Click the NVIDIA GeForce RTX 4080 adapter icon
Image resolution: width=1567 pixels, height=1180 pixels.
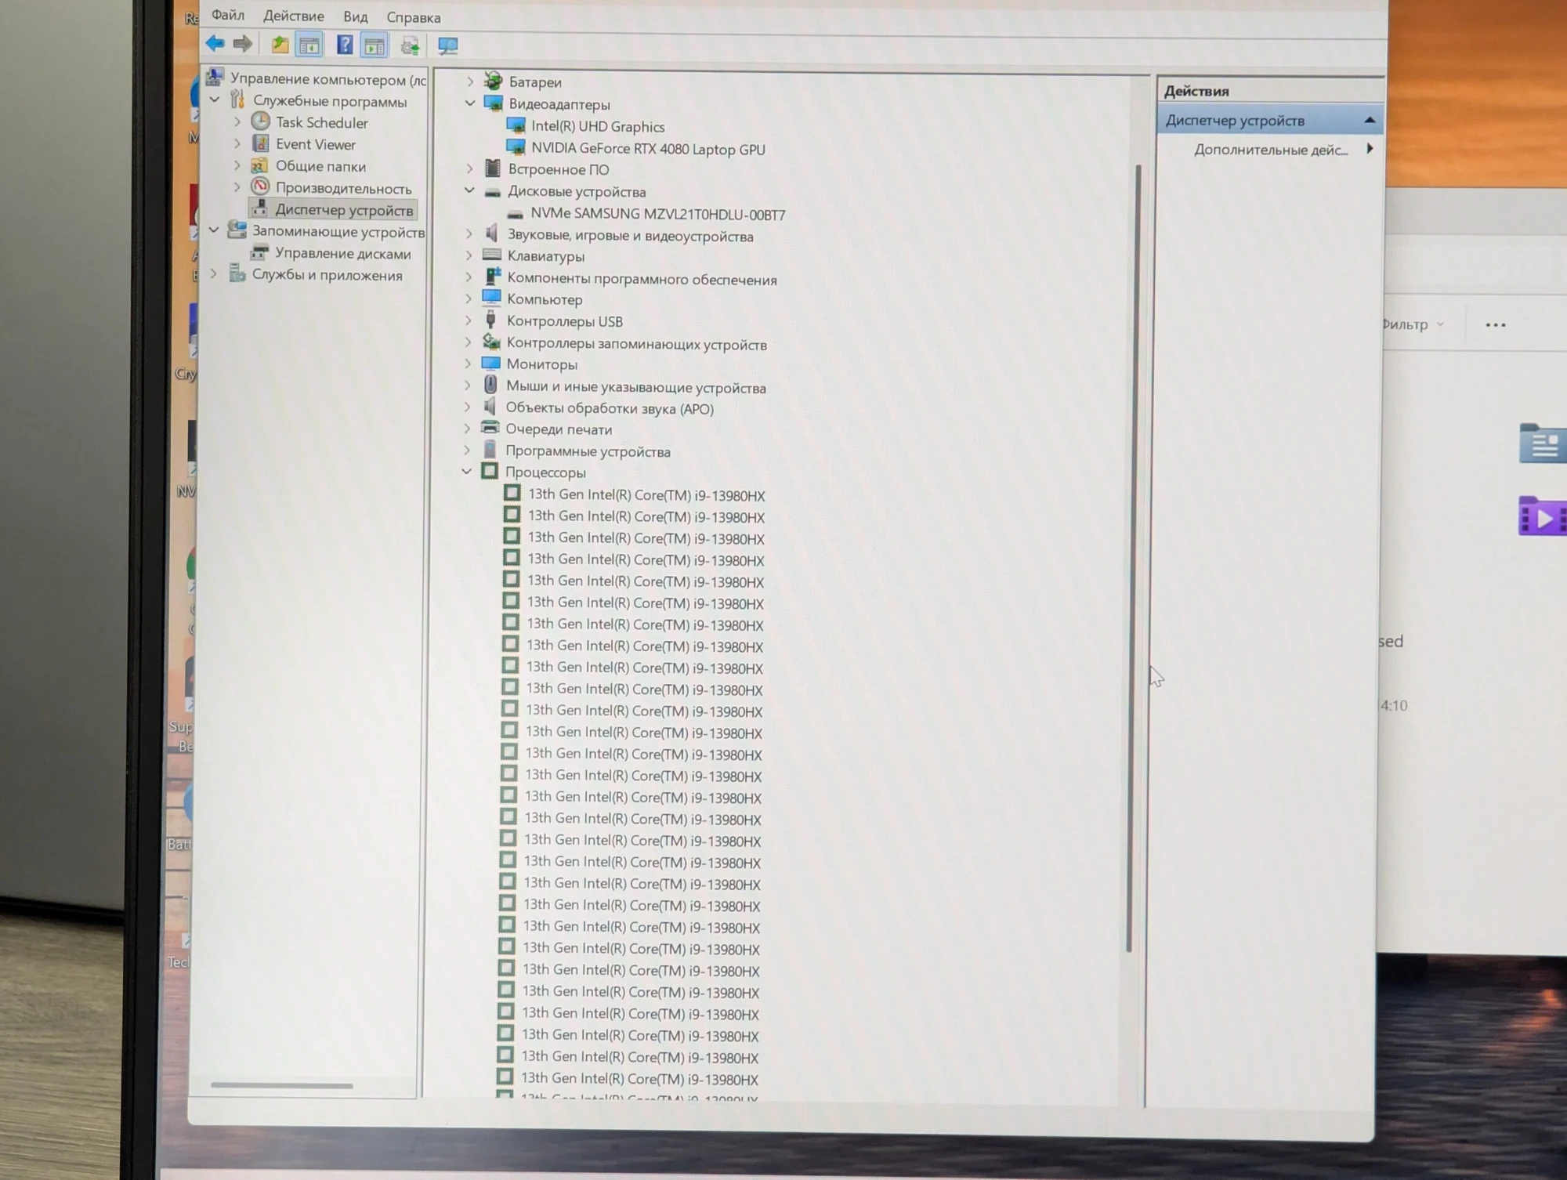click(516, 147)
